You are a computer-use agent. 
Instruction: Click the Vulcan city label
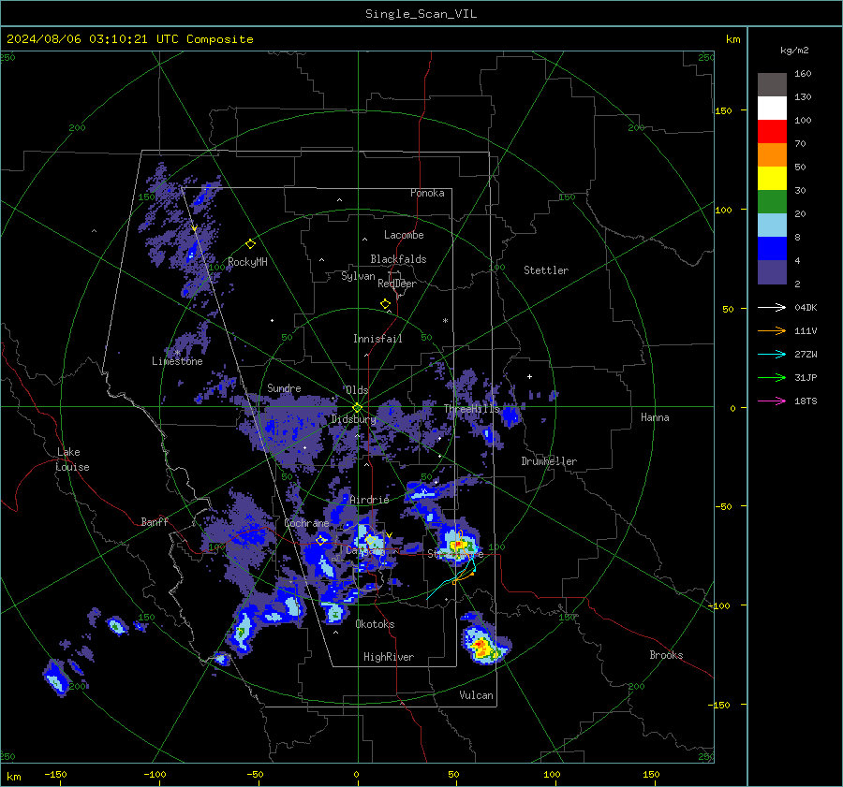pos(476,695)
